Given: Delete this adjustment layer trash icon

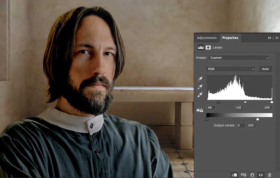Looking at the screenshot, I should [269, 175].
